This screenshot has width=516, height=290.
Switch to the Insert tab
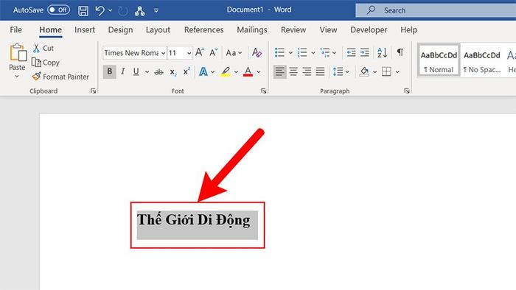click(85, 30)
